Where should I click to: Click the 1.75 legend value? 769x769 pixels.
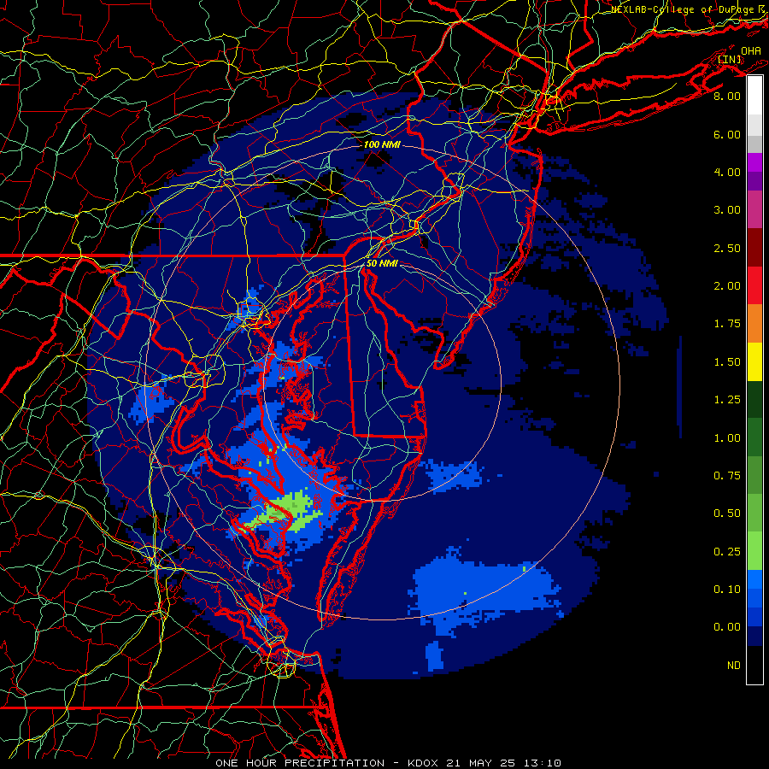(727, 324)
